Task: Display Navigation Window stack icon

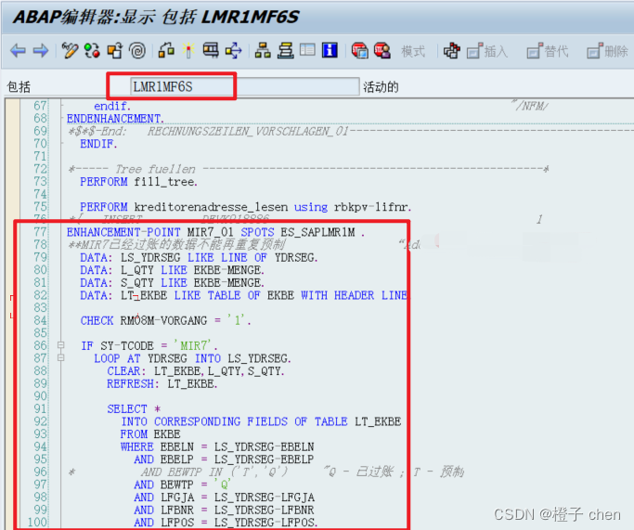Action: click(286, 51)
